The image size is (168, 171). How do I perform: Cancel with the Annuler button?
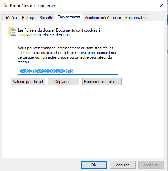tap(122, 165)
